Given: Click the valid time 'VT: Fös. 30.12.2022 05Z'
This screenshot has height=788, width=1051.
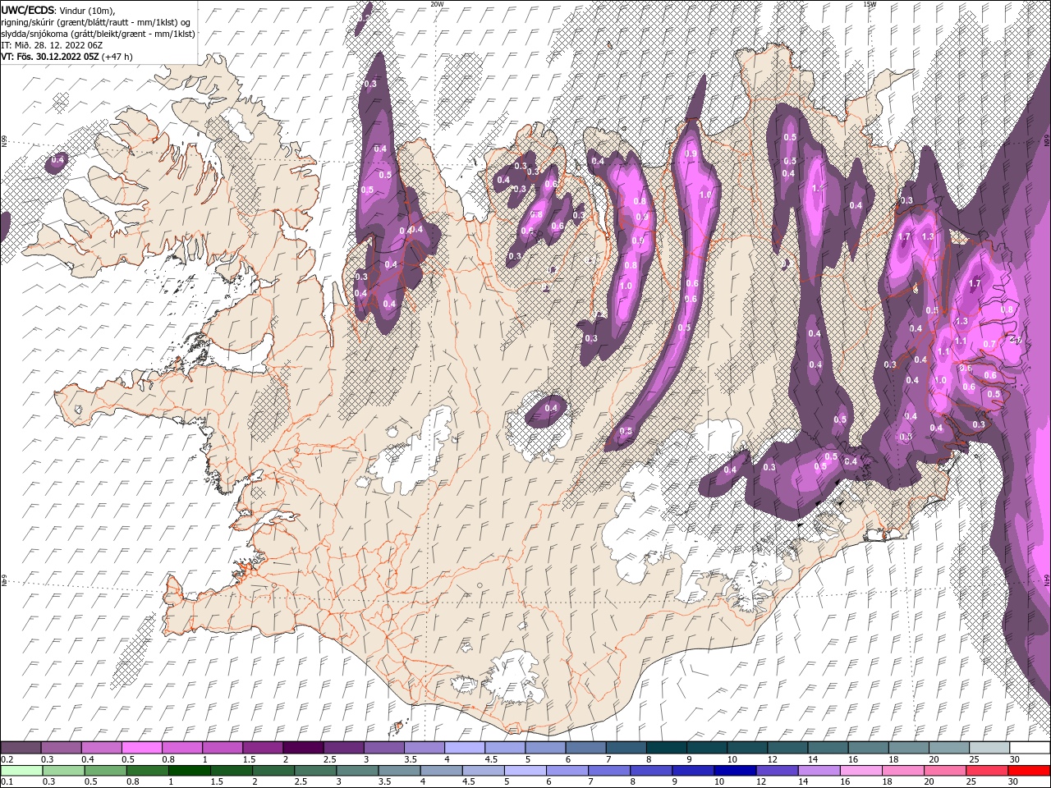Looking at the screenshot, I should click(50, 56).
